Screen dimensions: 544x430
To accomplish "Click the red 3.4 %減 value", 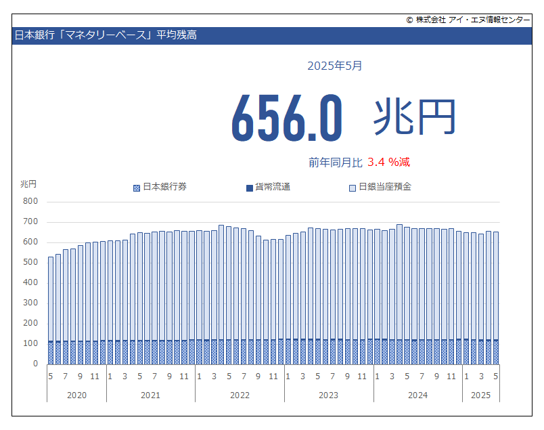I will tap(388, 163).
